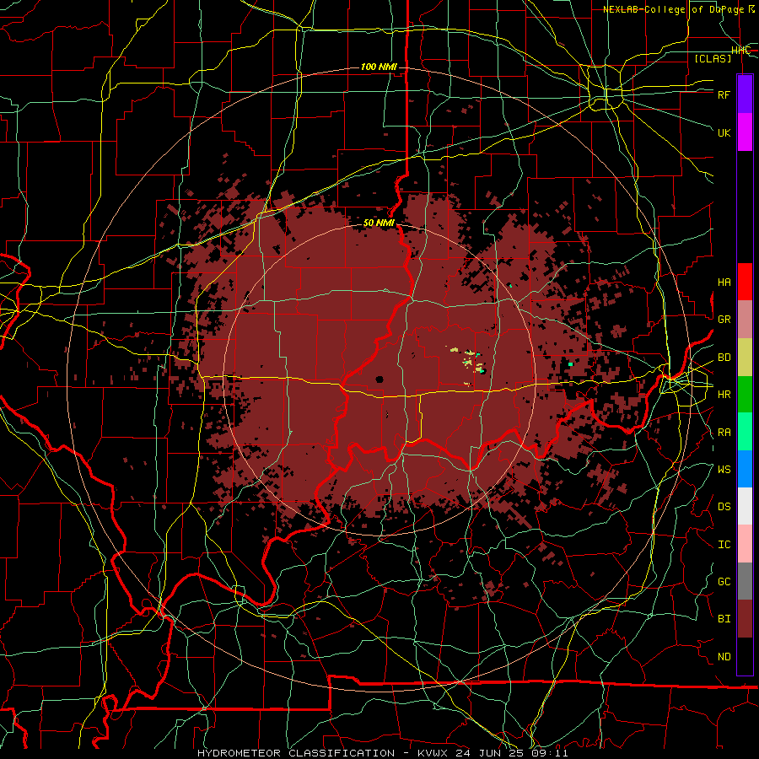
Task: Choose the white DS legend swatch
Action: (745, 506)
